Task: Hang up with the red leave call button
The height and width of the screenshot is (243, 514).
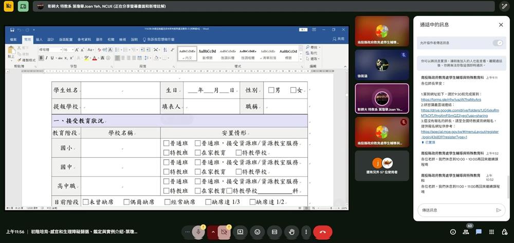Action: [322, 232]
